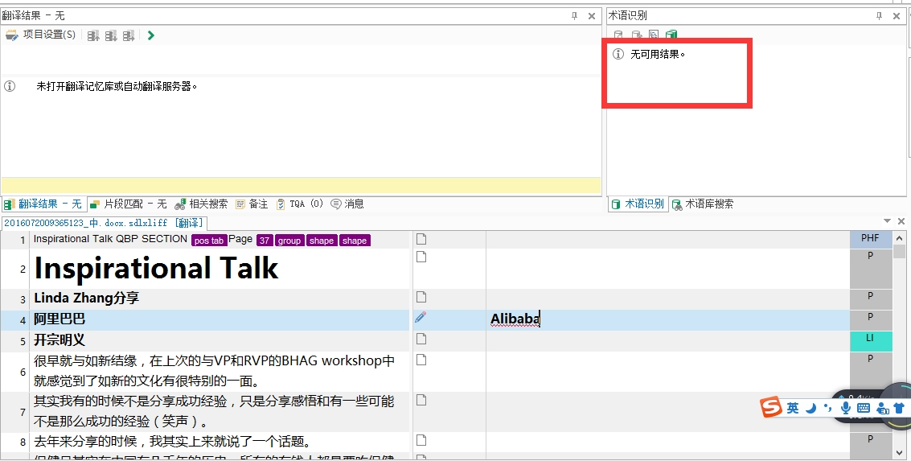Click the Sogou input method S logo
This screenshot has height=461, width=911.
[x=772, y=408]
